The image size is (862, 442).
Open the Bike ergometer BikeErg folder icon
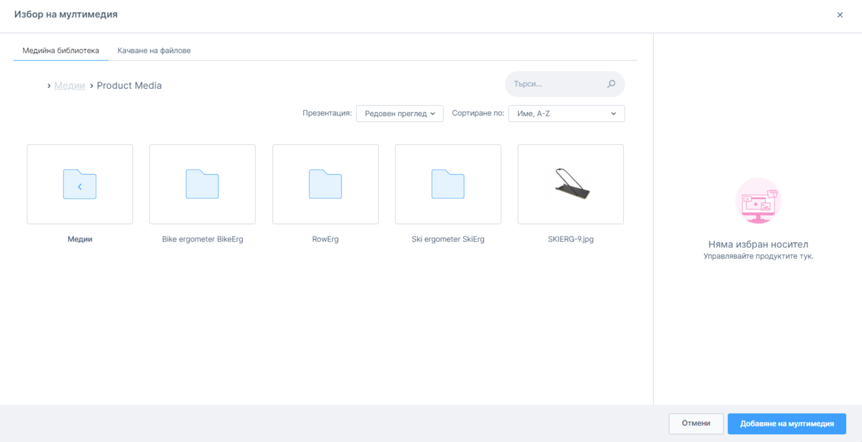(202, 184)
